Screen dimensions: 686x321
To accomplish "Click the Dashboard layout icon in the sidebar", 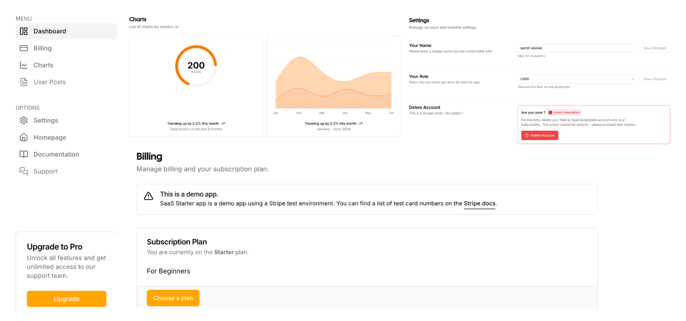I will [24, 31].
